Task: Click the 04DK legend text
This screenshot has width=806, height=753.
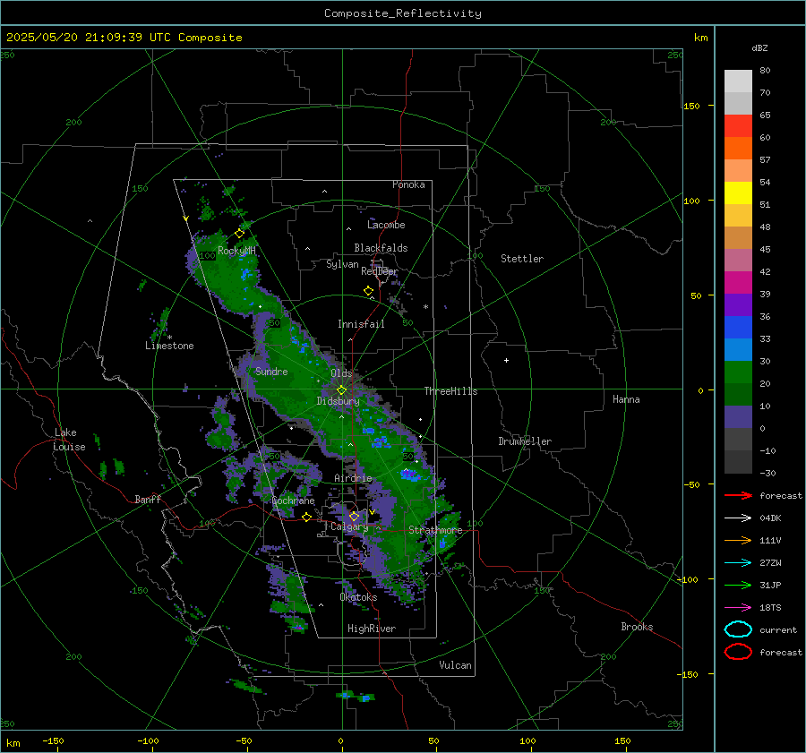Action: [770, 518]
